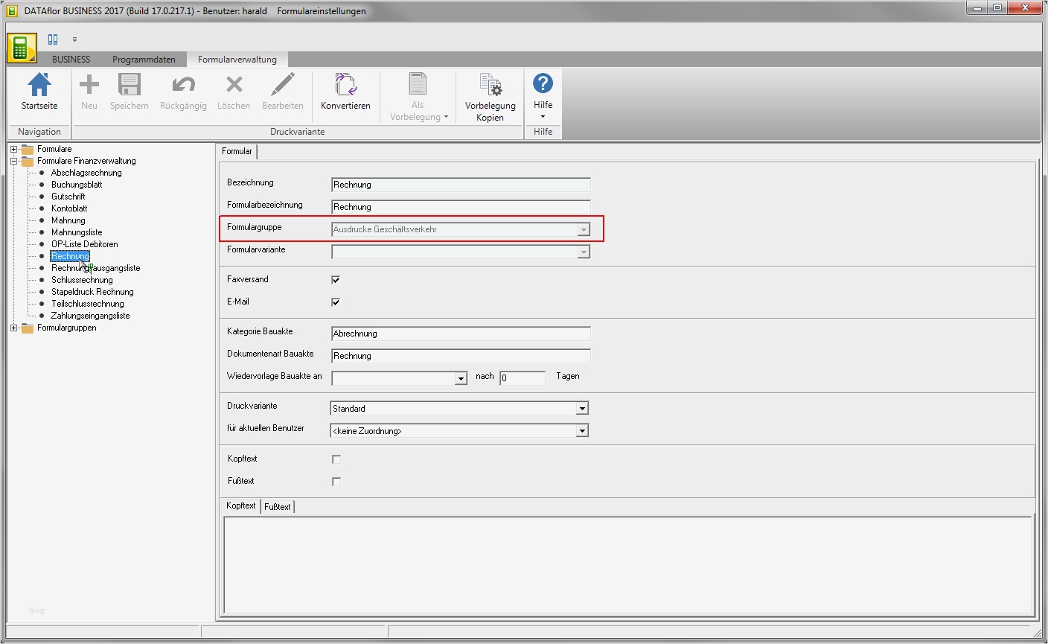
Task: Select Kontoblatt in the tree
Action: [x=69, y=208]
